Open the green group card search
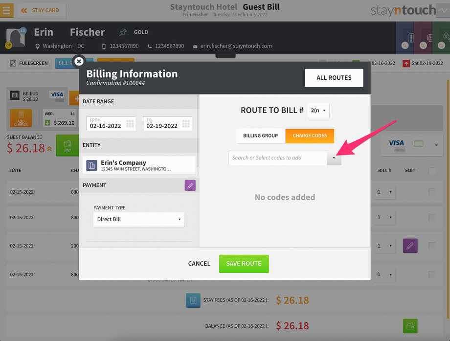This screenshot has height=341, width=450. [441, 45]
